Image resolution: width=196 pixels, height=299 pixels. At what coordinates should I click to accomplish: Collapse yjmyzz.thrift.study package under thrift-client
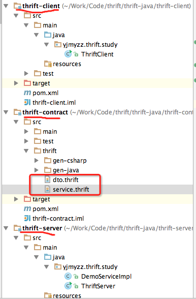(47, 45)
